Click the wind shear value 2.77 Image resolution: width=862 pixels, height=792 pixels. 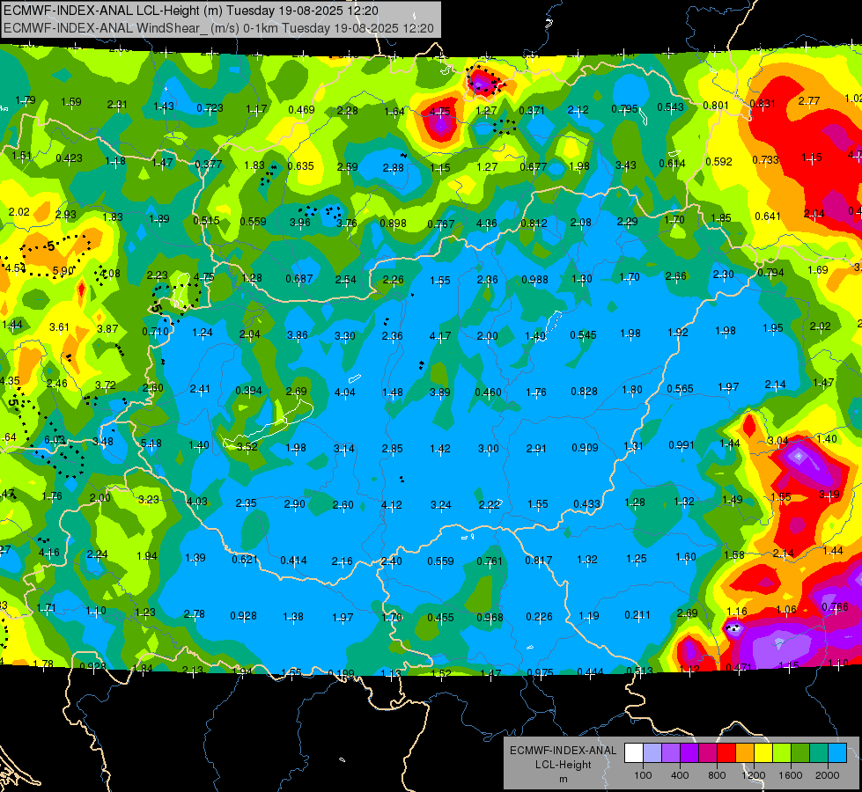click(808, 100)
